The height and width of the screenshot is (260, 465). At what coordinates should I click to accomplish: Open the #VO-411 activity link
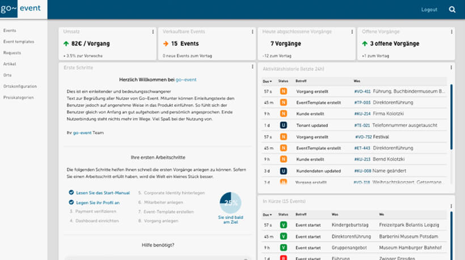pyautogui.click(x=362, y=91)
